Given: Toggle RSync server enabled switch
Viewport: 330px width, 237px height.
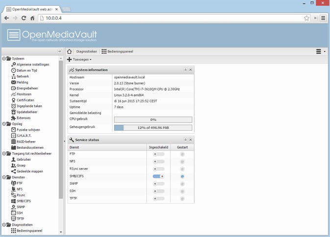Looking at the screenshot, I should coord(159,169).
